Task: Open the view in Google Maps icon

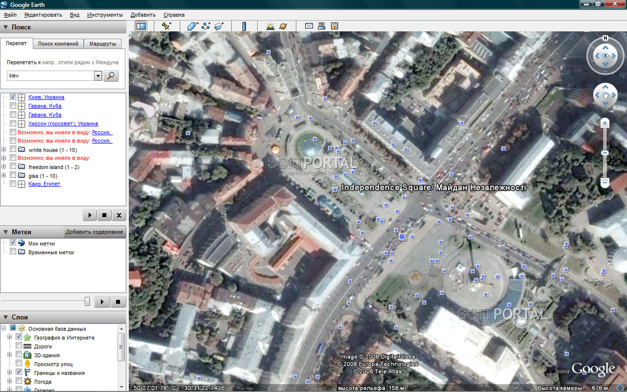Action: (335, 26)
